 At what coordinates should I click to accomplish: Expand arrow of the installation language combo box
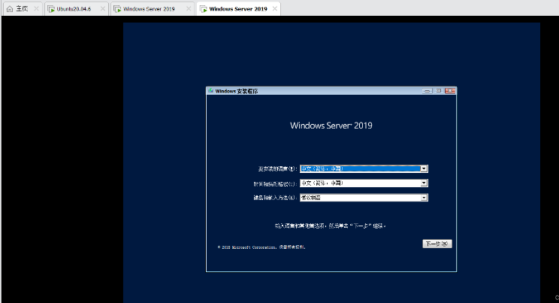pyautogui.click(x=424, y=168)
